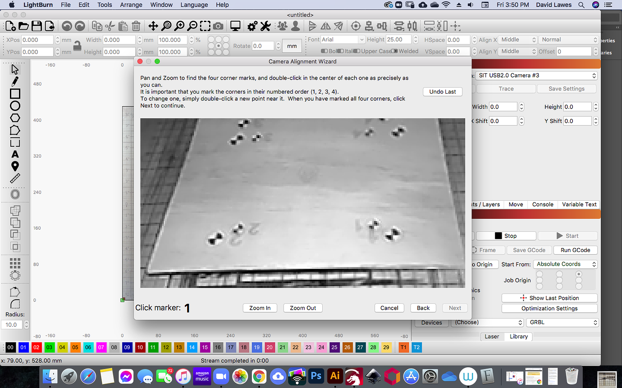
Task: Select the Rectangle tool
Action: [15, 93]
